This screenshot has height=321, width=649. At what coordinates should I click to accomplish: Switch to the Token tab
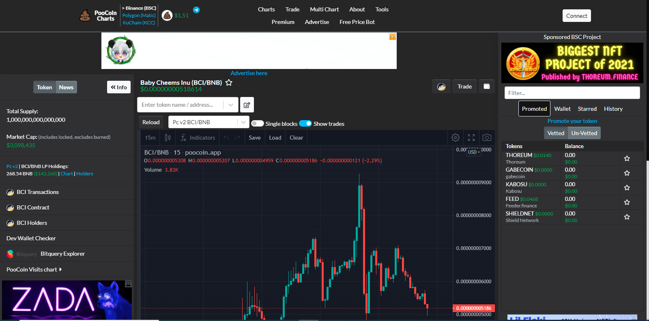point(45,87)
